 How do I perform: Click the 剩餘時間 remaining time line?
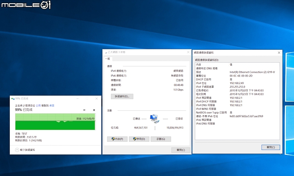click(x=26, y=137)
